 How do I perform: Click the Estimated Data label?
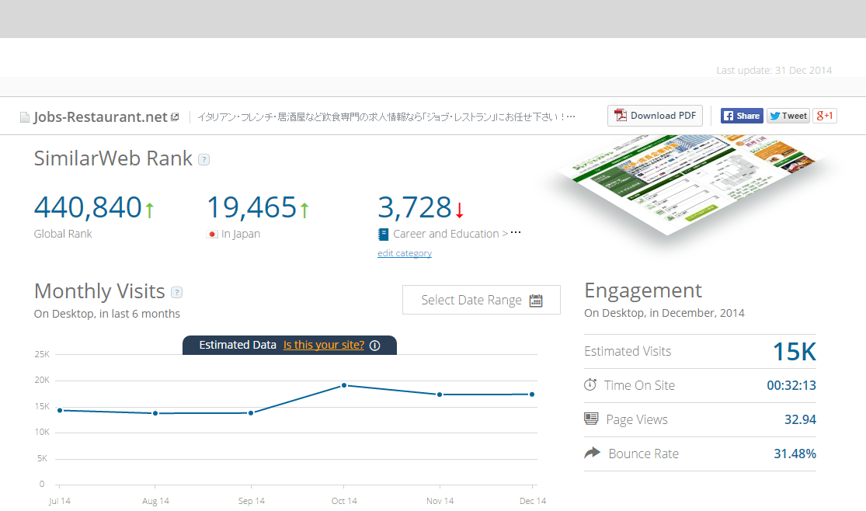point(238,346)
